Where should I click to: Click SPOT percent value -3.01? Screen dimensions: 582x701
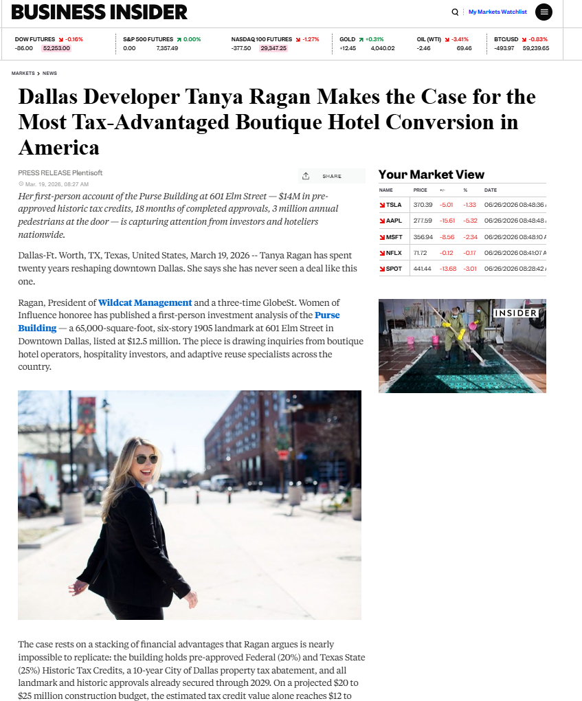pyautogui.click(x=470, y=269)
